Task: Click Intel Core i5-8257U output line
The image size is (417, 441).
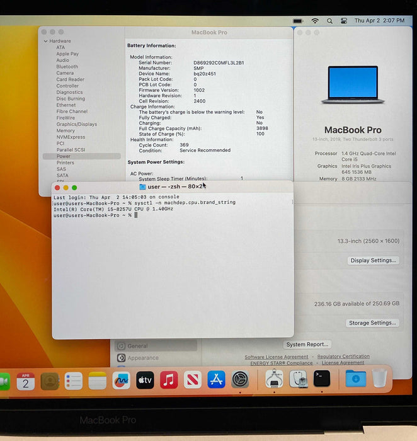Action: 113,209
